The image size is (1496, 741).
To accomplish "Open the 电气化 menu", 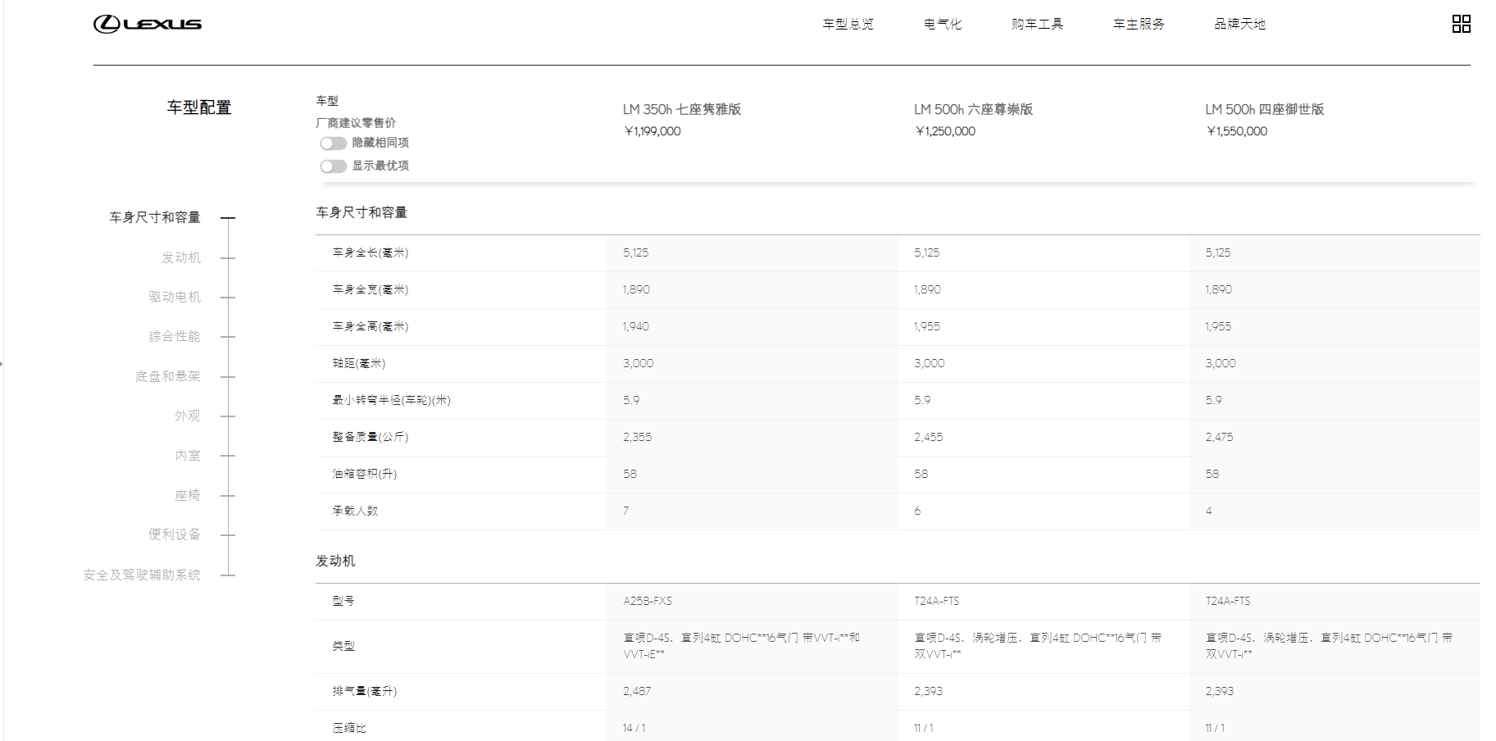I will [x=943, y=24].
